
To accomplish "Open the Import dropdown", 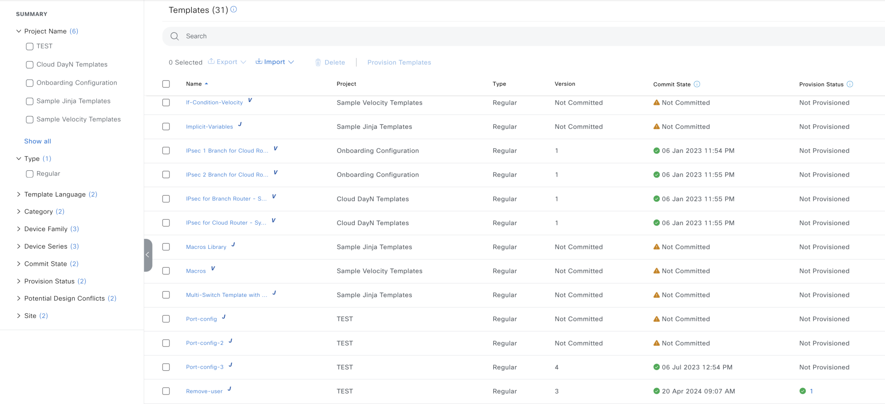I will click(x=275, y=62).
